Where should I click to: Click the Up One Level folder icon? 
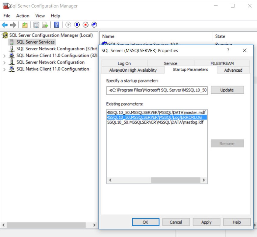25,25
